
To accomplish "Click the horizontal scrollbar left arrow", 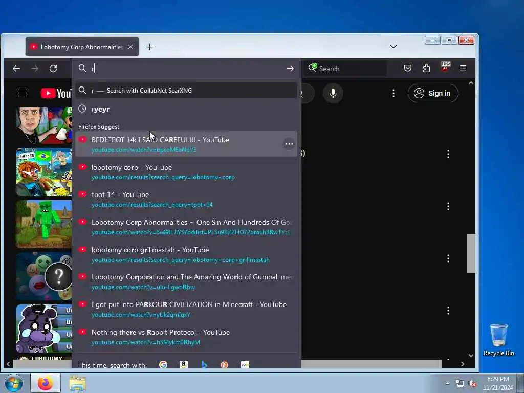I will 8,364.
